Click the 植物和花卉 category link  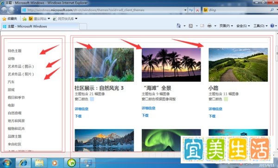(16, 129)
